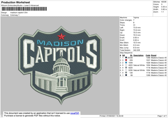
Task: Click the Stops value 8
Action: 134,23
